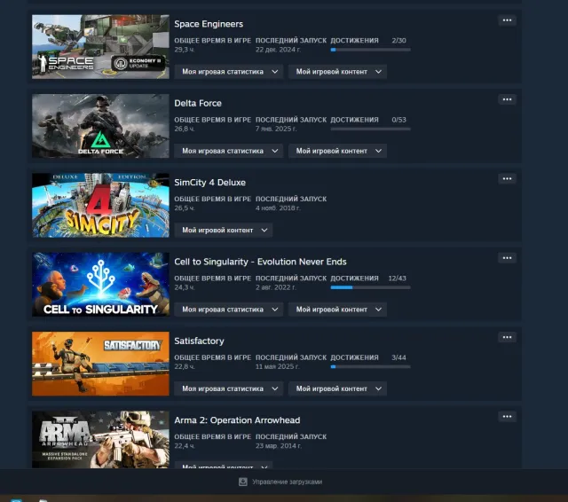Click the '24,3 ч.' playtime value
The width and height of the screenshot is (568, 502).
click(x=185, y=287)
